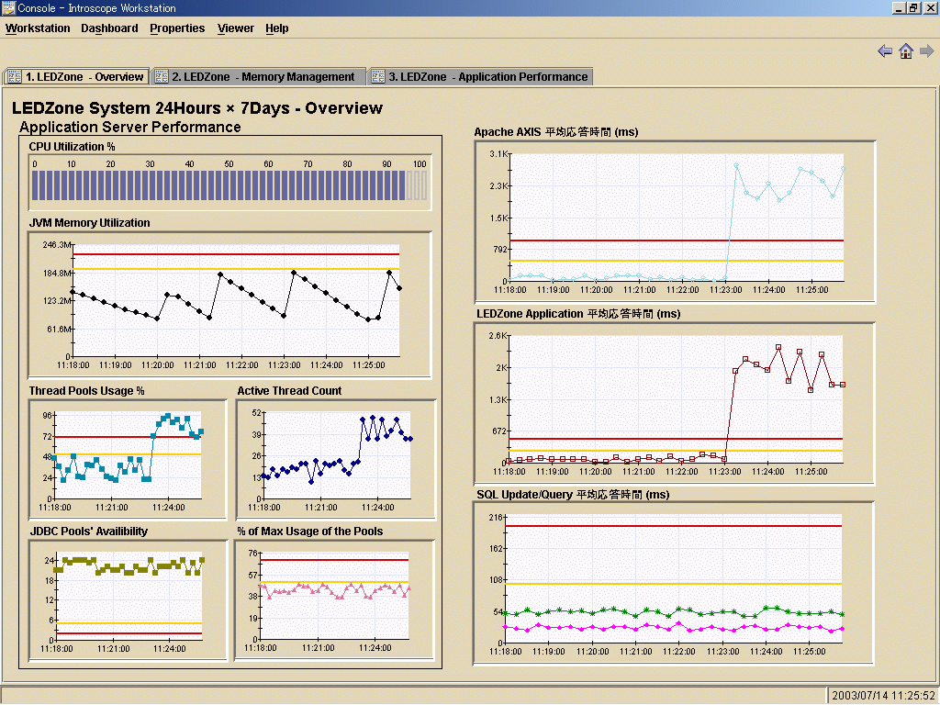This screenshot has width=940, height=705.
Task: Click the CPU Utilization % bar gauge
Action: point(230,183)
